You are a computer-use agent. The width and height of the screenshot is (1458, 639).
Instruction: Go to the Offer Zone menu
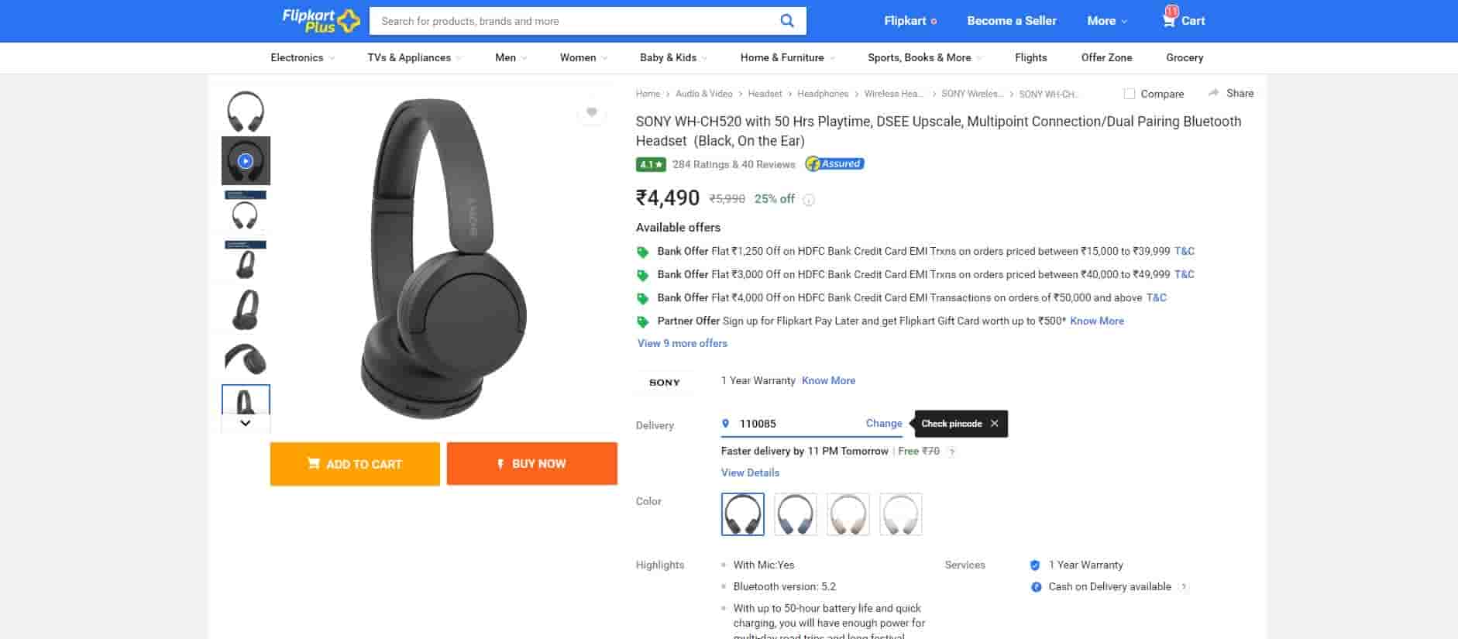click(1106, 57)
